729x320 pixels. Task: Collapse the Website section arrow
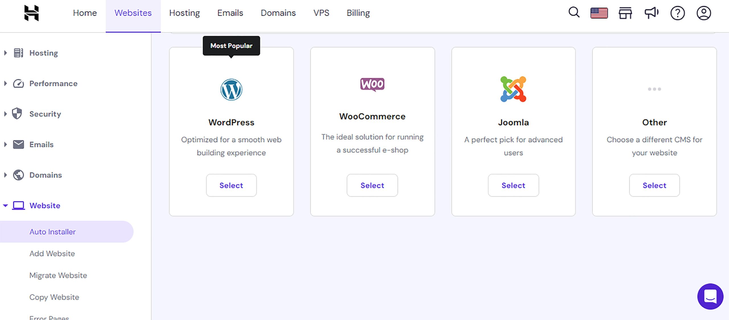(5, 206)
